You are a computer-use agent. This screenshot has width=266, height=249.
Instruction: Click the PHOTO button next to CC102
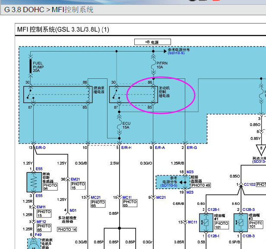(x=261, y=184)
